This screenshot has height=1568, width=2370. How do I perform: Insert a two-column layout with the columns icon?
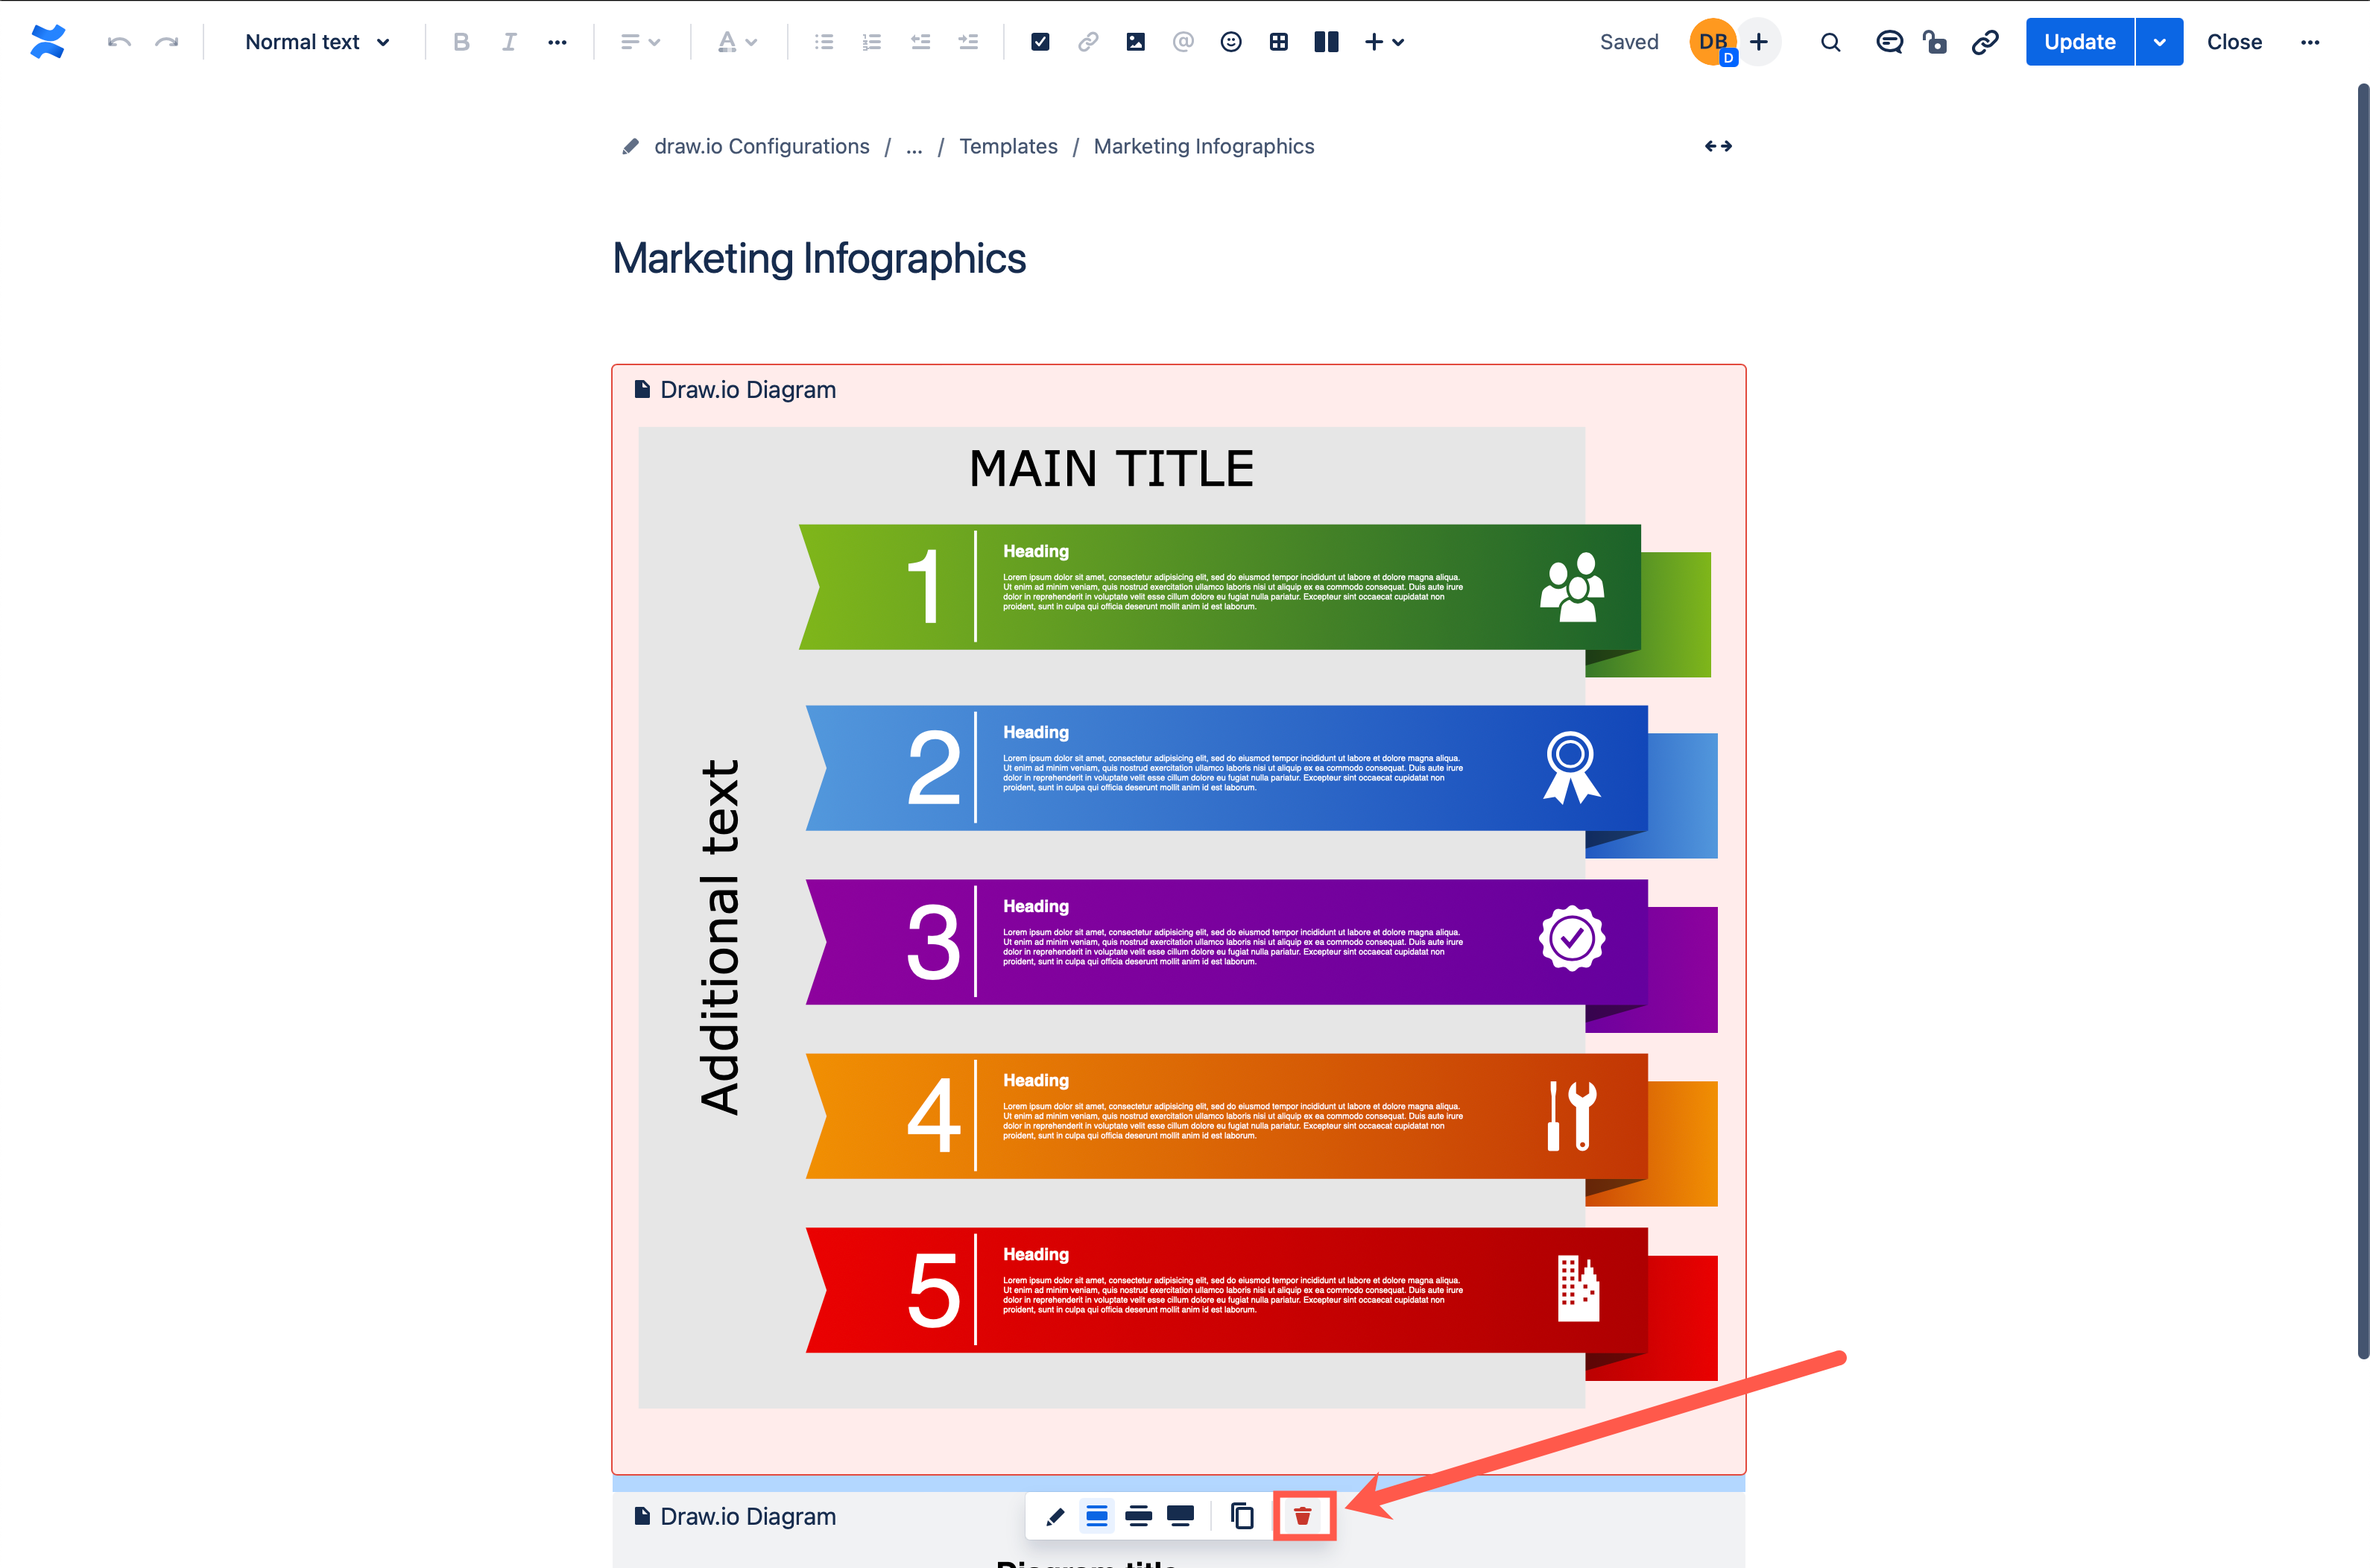(x=1326, y=41)
